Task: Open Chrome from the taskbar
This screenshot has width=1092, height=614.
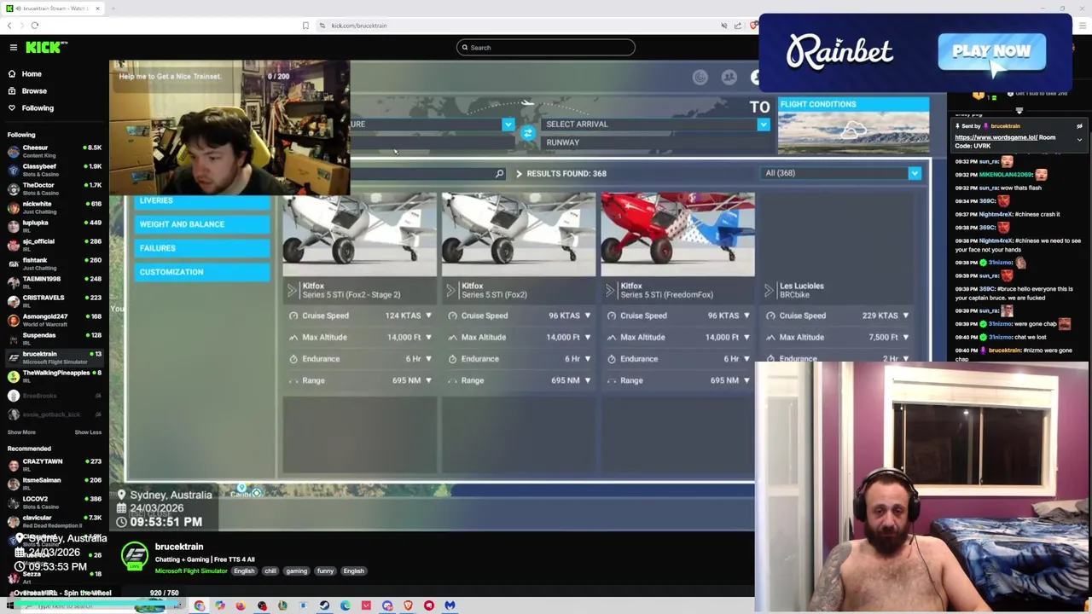Action: [x=199, y=606]
